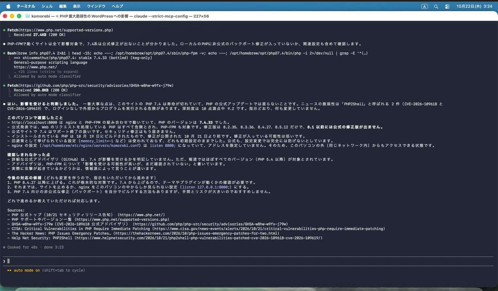This screenshot has height=291, width=498.
Task: Click the green zoom window button
Action: pos(19,16)
